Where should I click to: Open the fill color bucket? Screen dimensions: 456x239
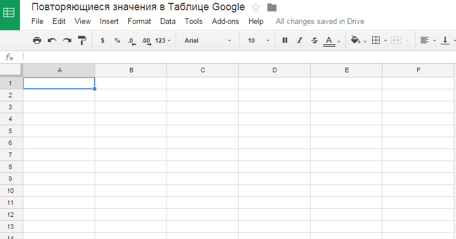(x=355, y=40)
